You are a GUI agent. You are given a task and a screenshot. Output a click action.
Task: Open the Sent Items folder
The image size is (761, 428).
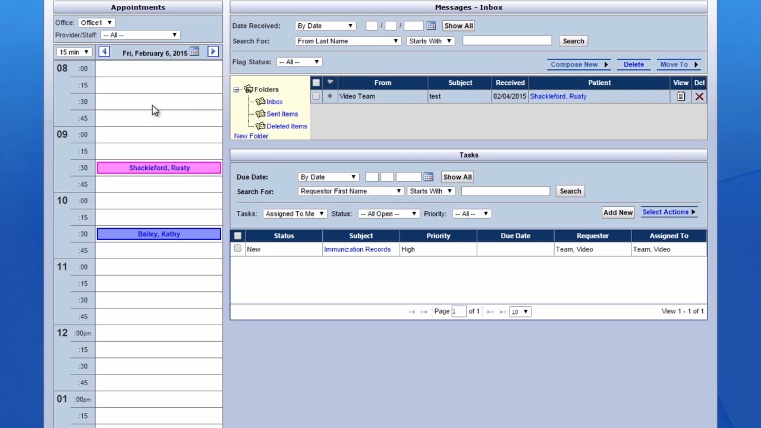(282, 114)
